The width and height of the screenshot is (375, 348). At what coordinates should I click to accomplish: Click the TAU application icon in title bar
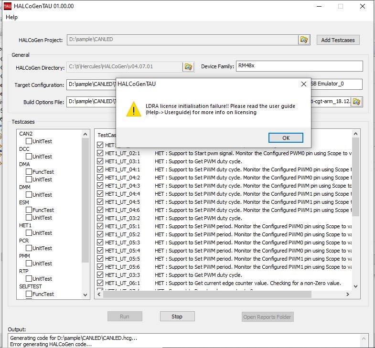8,6
